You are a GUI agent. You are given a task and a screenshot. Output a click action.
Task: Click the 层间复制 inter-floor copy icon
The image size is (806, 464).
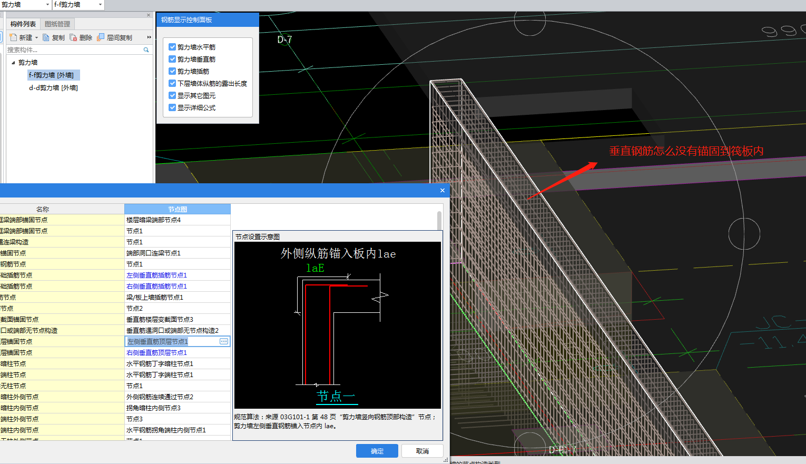pyautogui.click(x=101, y=37)
